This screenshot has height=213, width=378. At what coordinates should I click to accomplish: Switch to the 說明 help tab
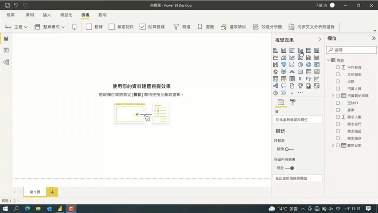102,15
